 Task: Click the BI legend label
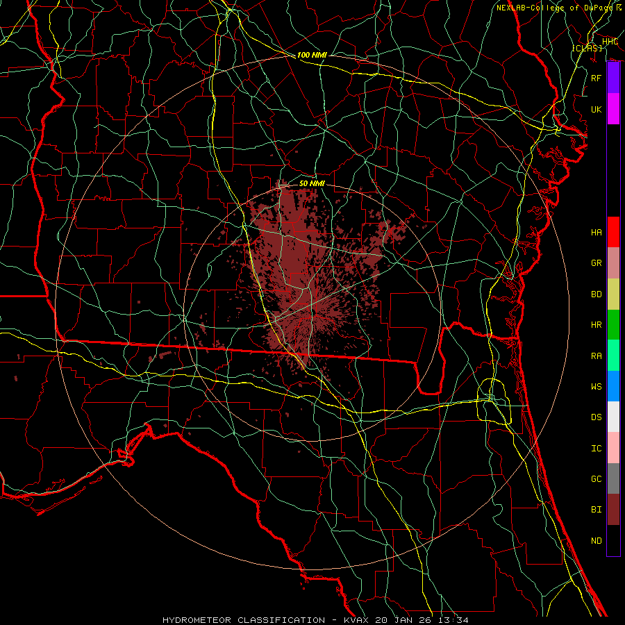point(597,510)
